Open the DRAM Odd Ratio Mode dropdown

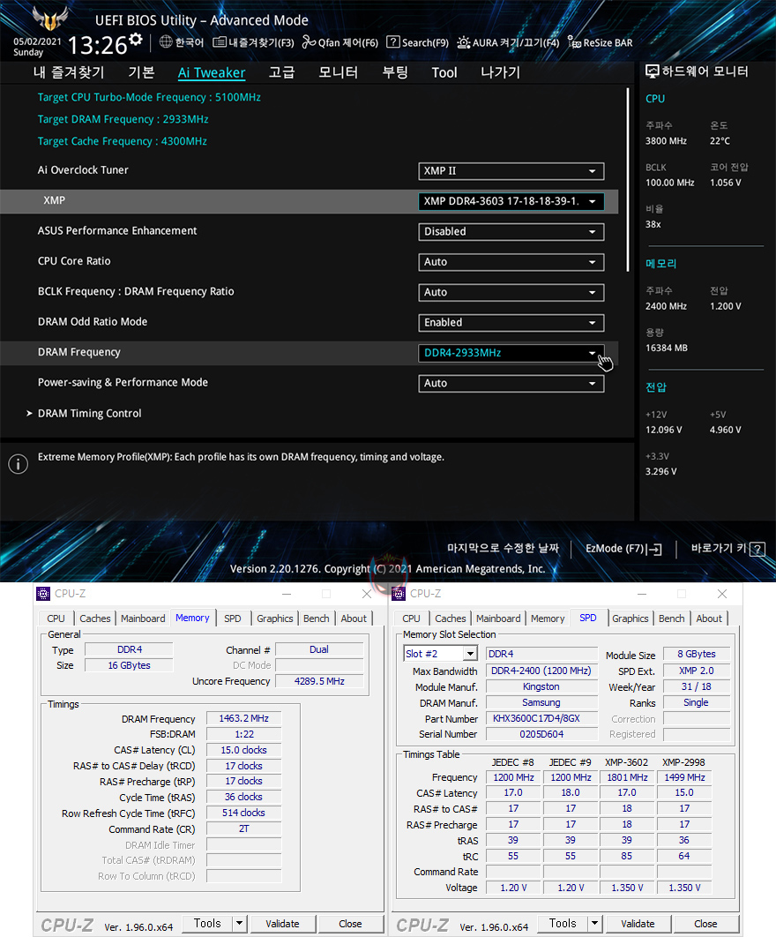511,323
